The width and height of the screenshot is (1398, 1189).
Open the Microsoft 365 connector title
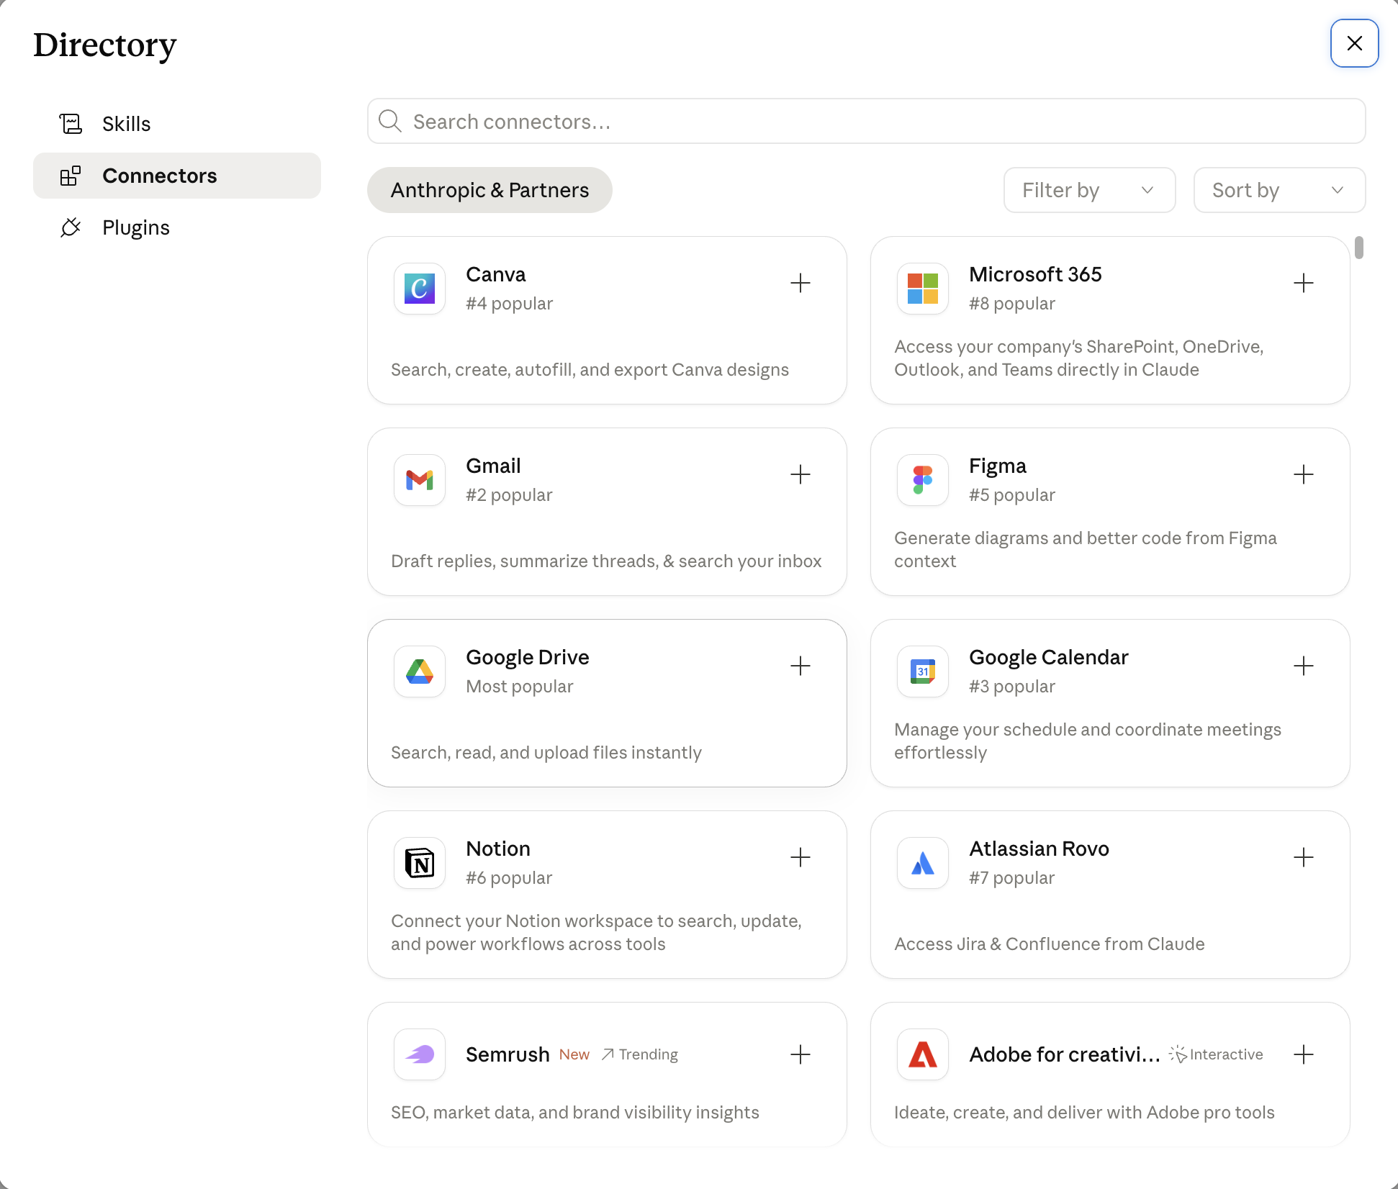pos(1035,274)
